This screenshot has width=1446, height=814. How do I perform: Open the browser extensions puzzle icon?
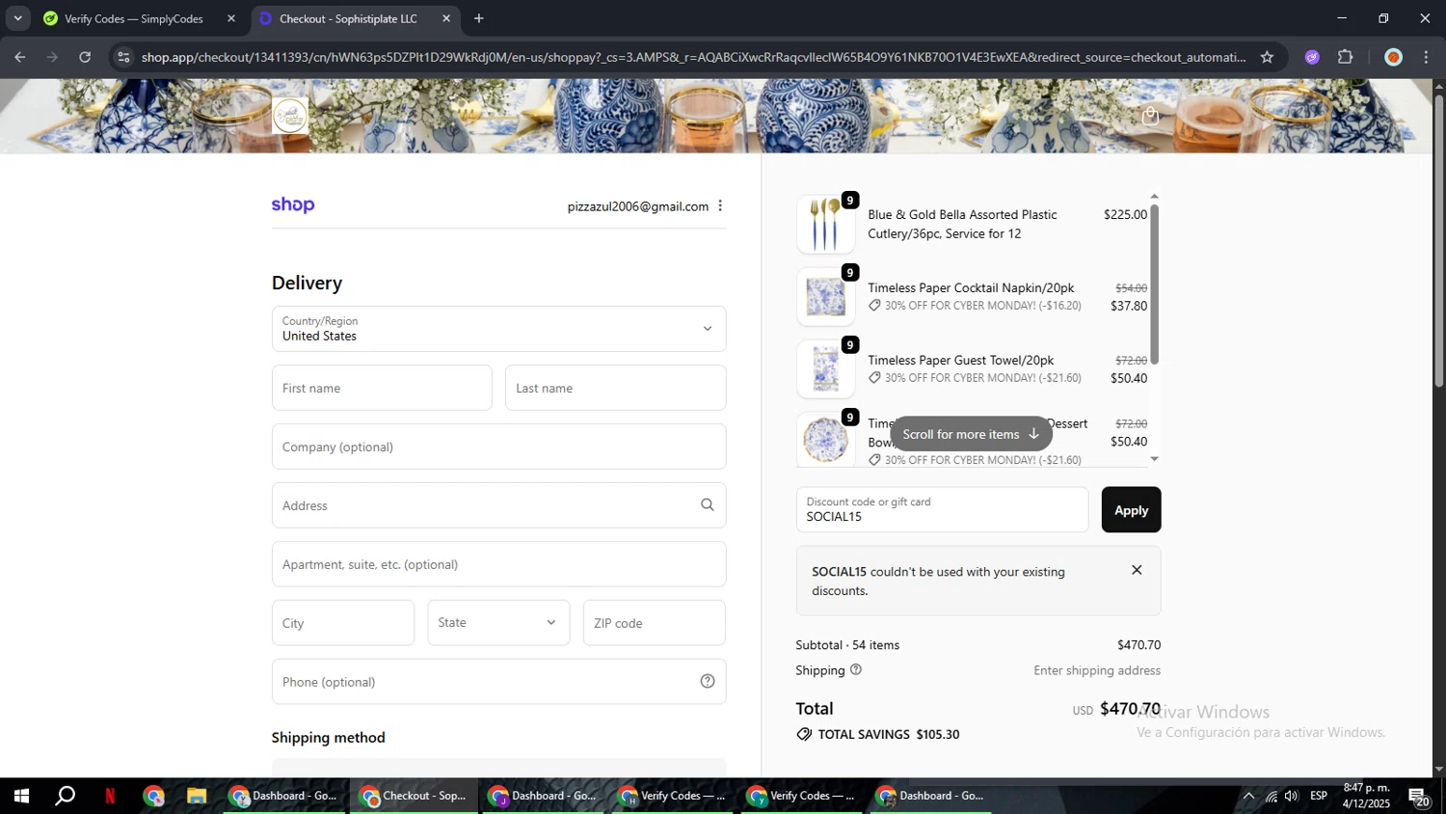pyautogui.click(x=1346, y=57)
